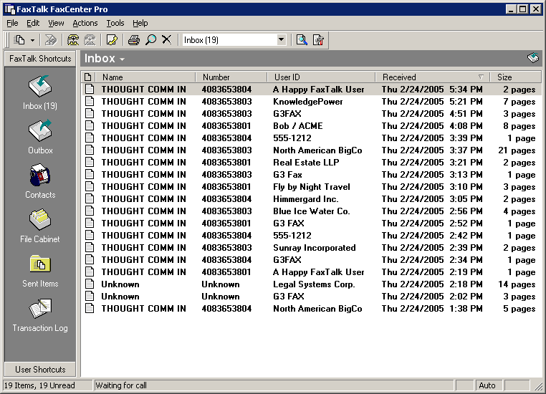Select the 21 pages North American BigCo fax

[311, 150]
